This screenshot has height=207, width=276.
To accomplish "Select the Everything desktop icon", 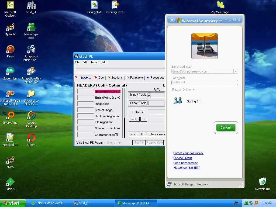I will (x=10, y=118).
